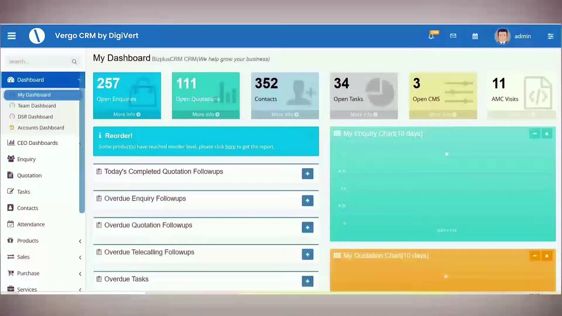Click the 257 Open Enquiries count

click(108, 83)
